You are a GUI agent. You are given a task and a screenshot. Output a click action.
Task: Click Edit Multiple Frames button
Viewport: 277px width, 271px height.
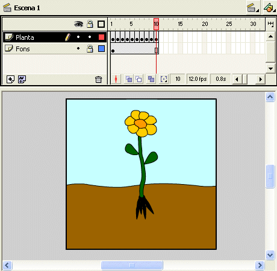coord(151,79)
